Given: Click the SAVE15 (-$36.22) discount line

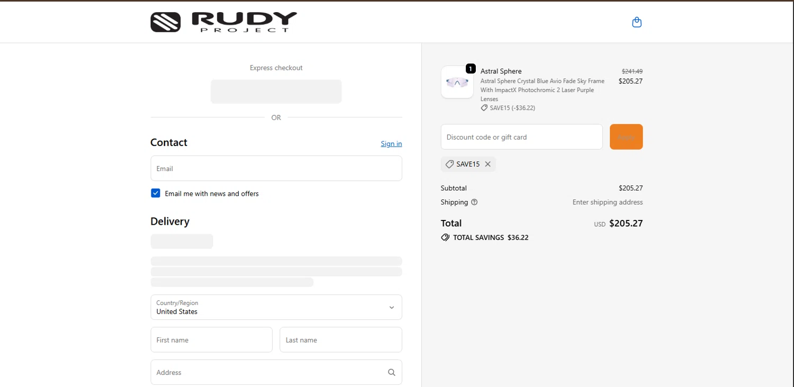Looking at the screenshot, I should click(x=512, y=108).
